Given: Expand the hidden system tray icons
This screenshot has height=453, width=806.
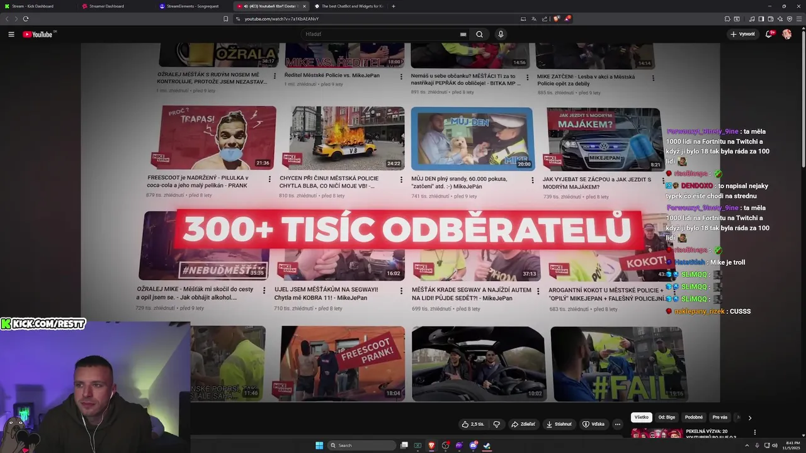Looking at the screenshot, I should point(747,445).
